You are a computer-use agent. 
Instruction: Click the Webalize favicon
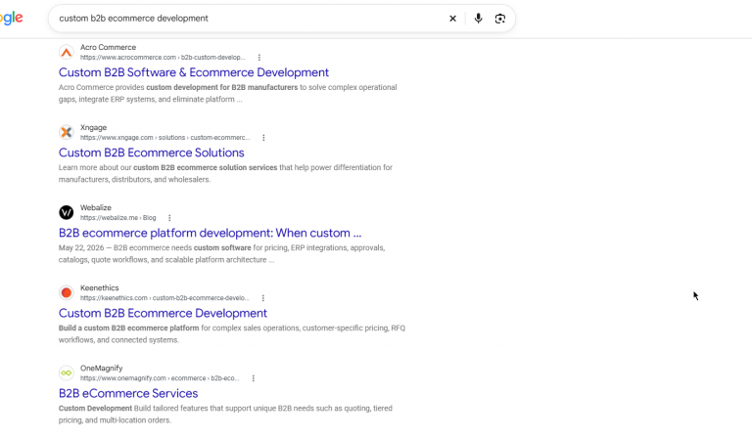[67, 212]
